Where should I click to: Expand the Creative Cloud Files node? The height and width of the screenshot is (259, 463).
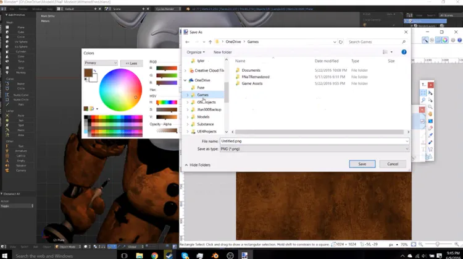pyautogui.click(x=185, y=70)
